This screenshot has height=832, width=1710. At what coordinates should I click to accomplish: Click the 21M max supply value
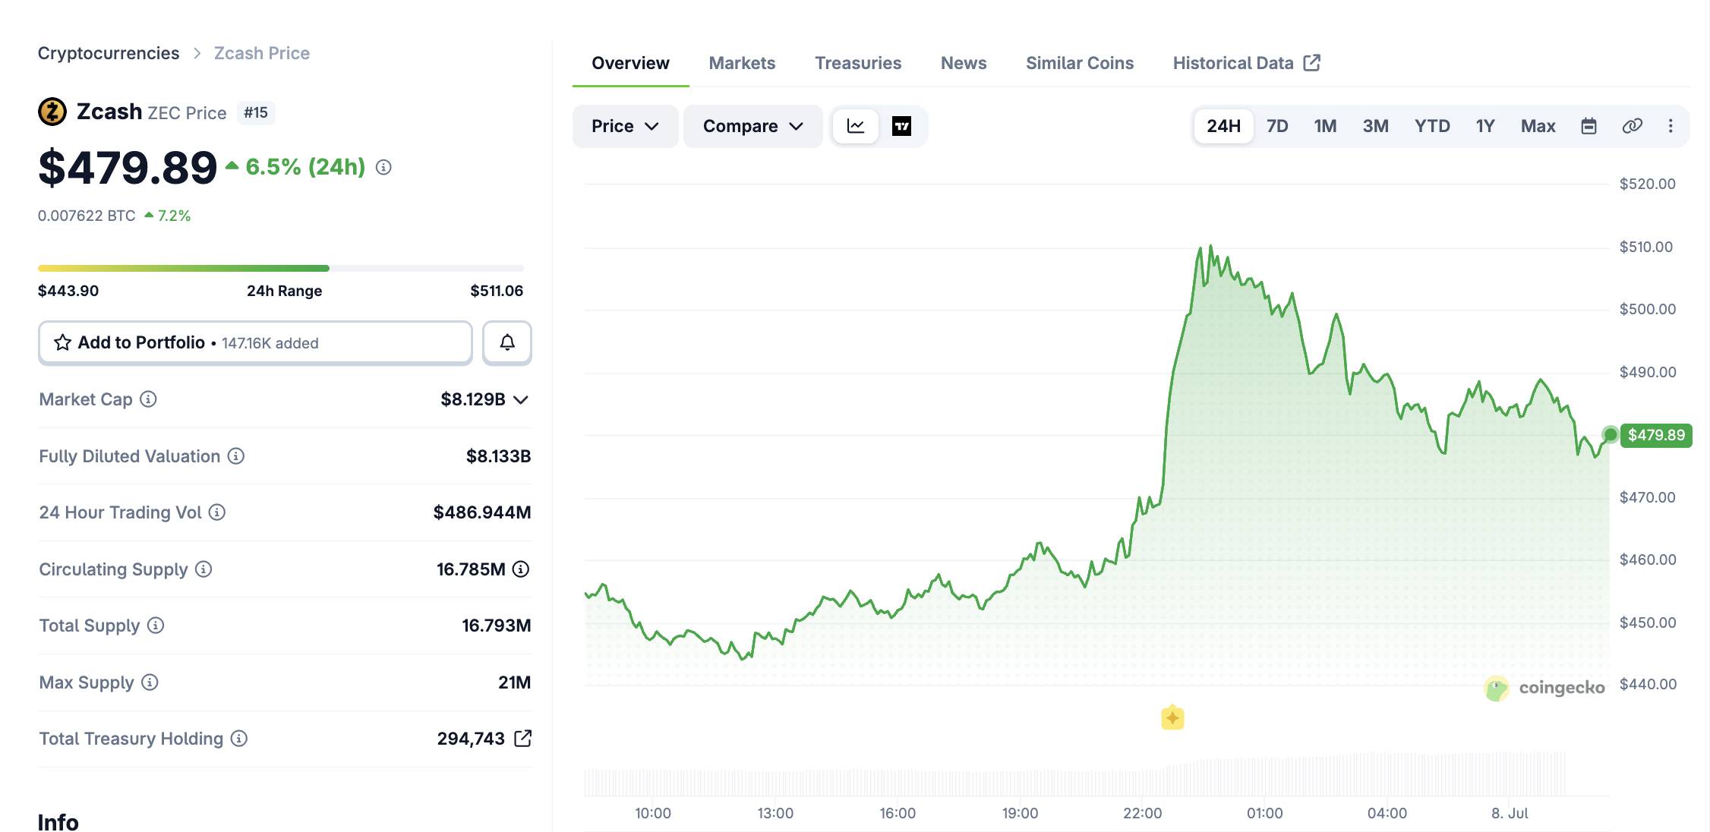click(514, 682)
